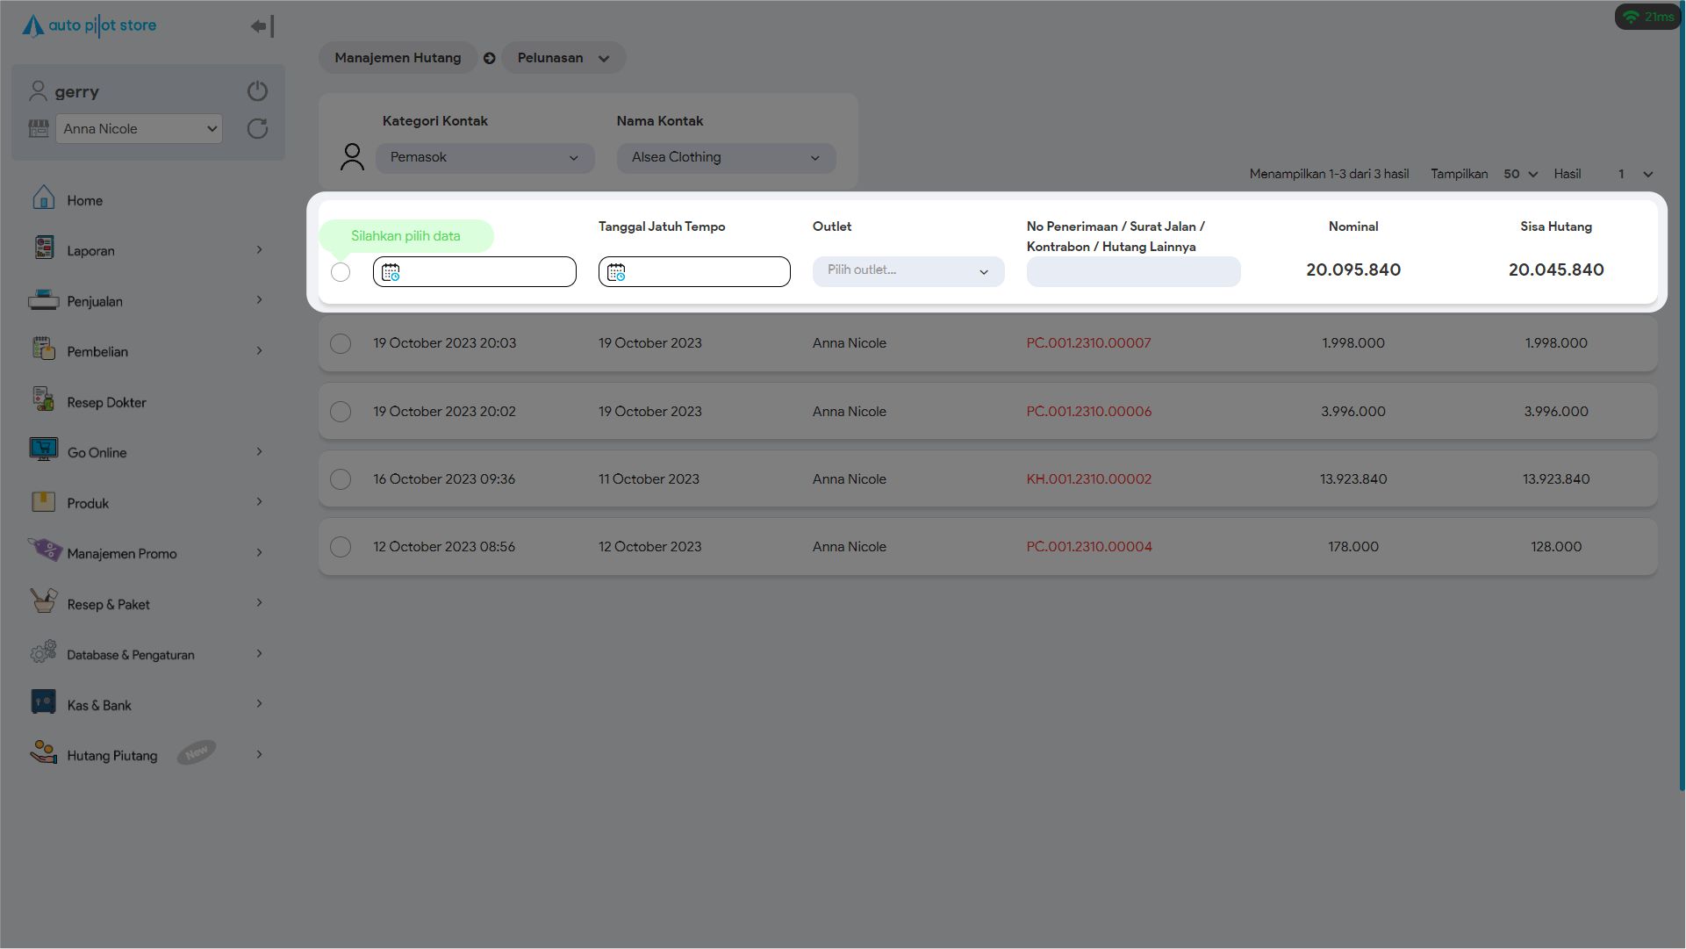This screenshot has height=949, width=1686.
Task: Click the Manajemen Hutang breadcrumb button
Action: (398, 58)
